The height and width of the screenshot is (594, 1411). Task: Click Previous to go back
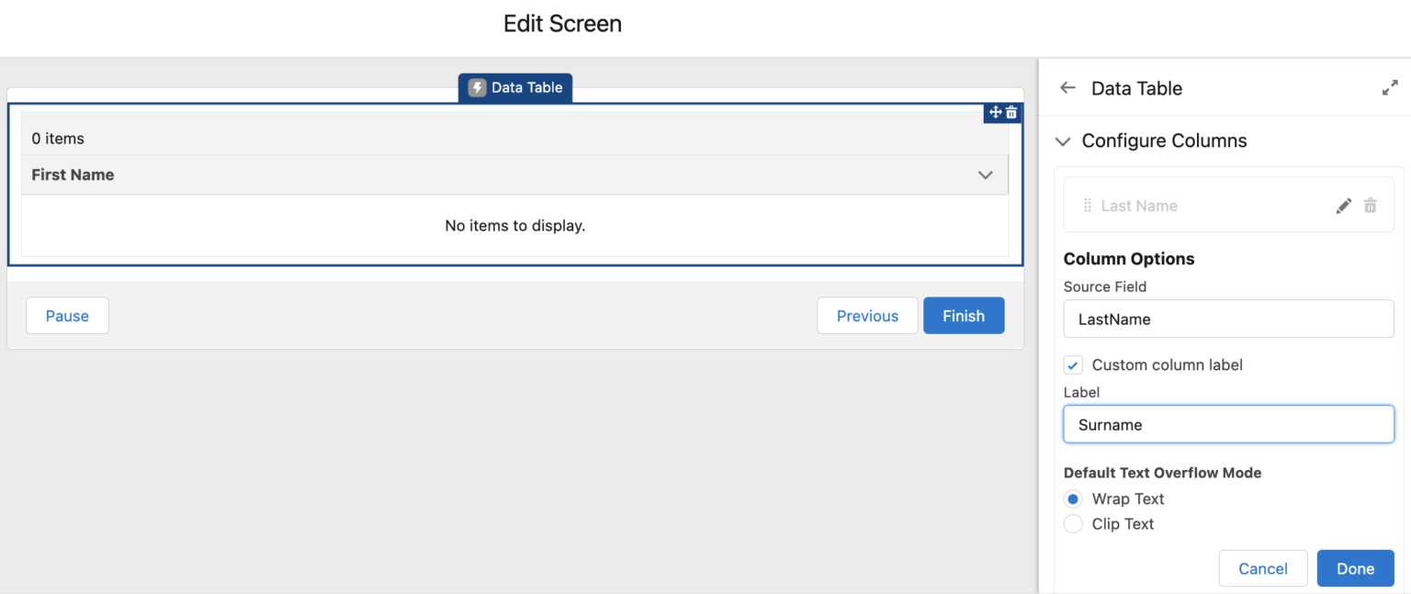tap(867, 315)
